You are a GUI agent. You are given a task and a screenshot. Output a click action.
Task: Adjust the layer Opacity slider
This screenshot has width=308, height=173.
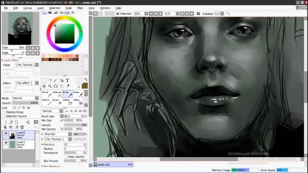tap(26, 103)
